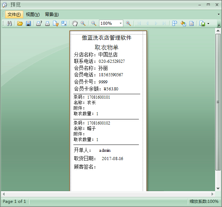Click barcode 17081600102
Screen dimensions: 222x207
[99, 123]
